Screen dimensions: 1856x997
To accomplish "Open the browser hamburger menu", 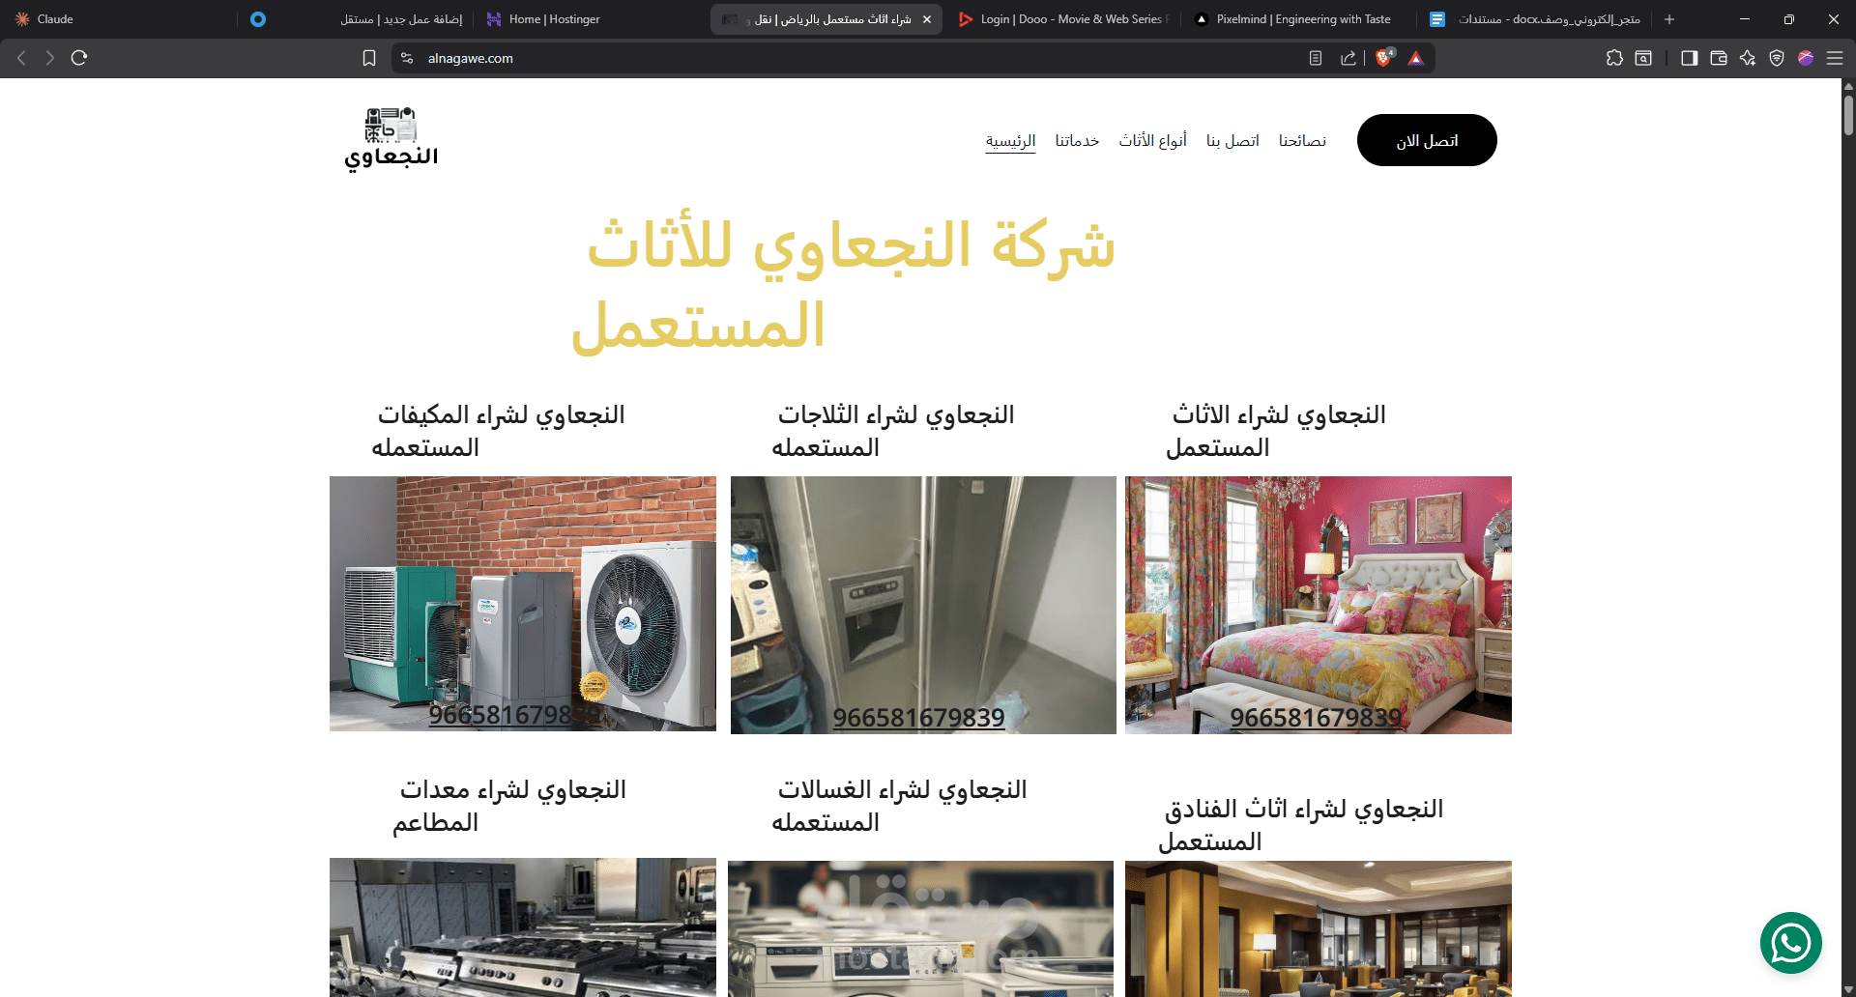I will [x=1835, y=58].
